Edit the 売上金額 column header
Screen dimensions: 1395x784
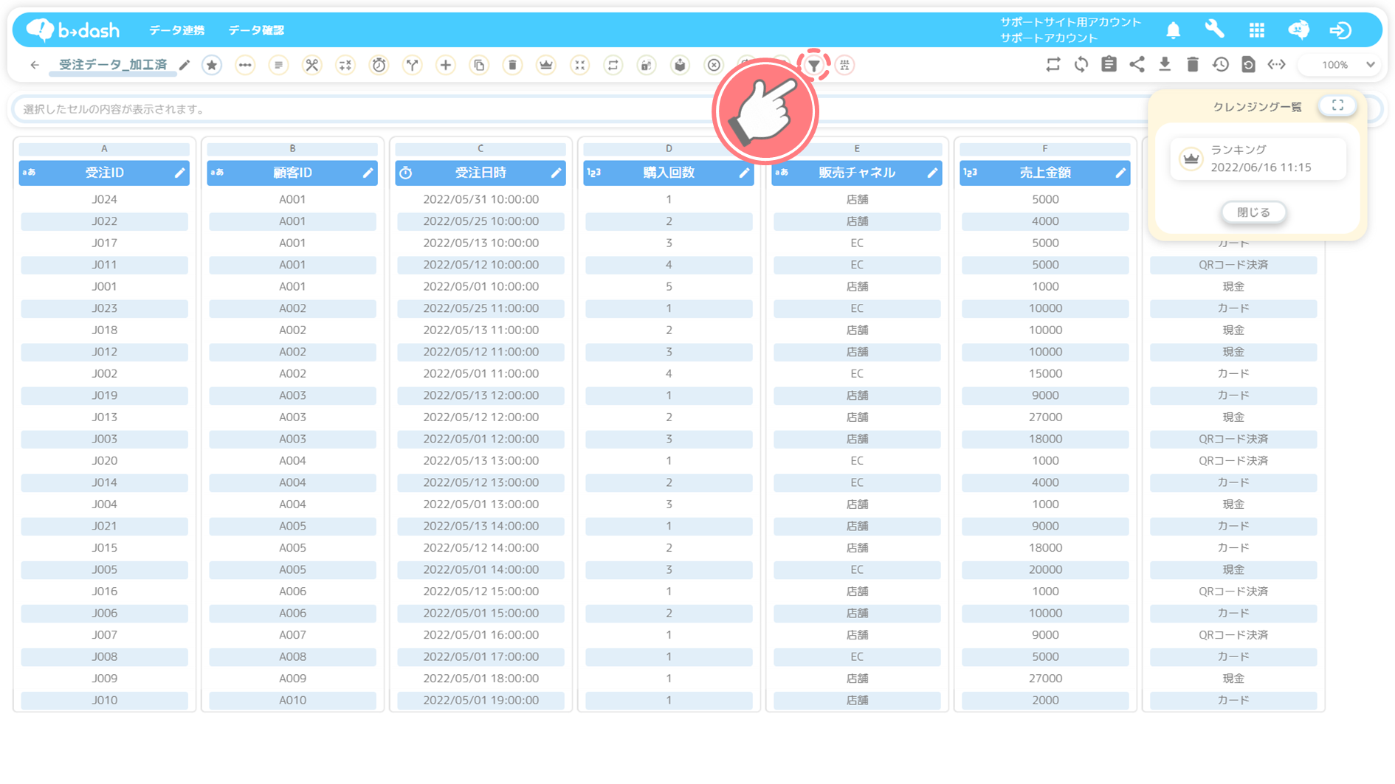coord(1120,173)
